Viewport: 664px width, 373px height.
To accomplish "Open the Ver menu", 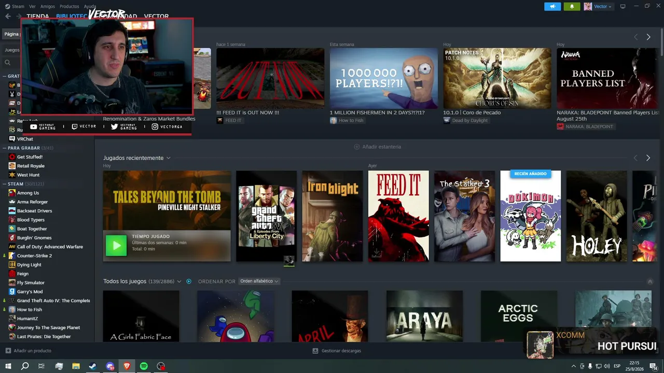I will tap(33, 6).
